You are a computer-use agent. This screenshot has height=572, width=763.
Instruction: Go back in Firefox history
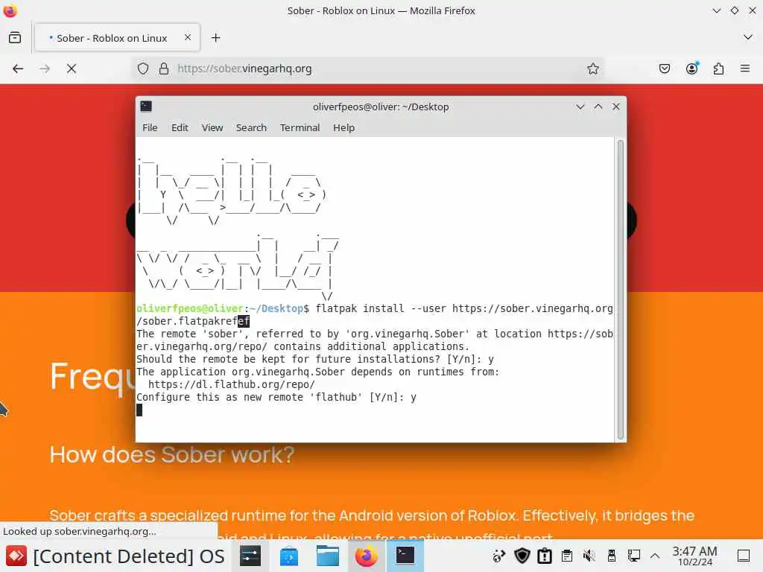click(18, 69)
